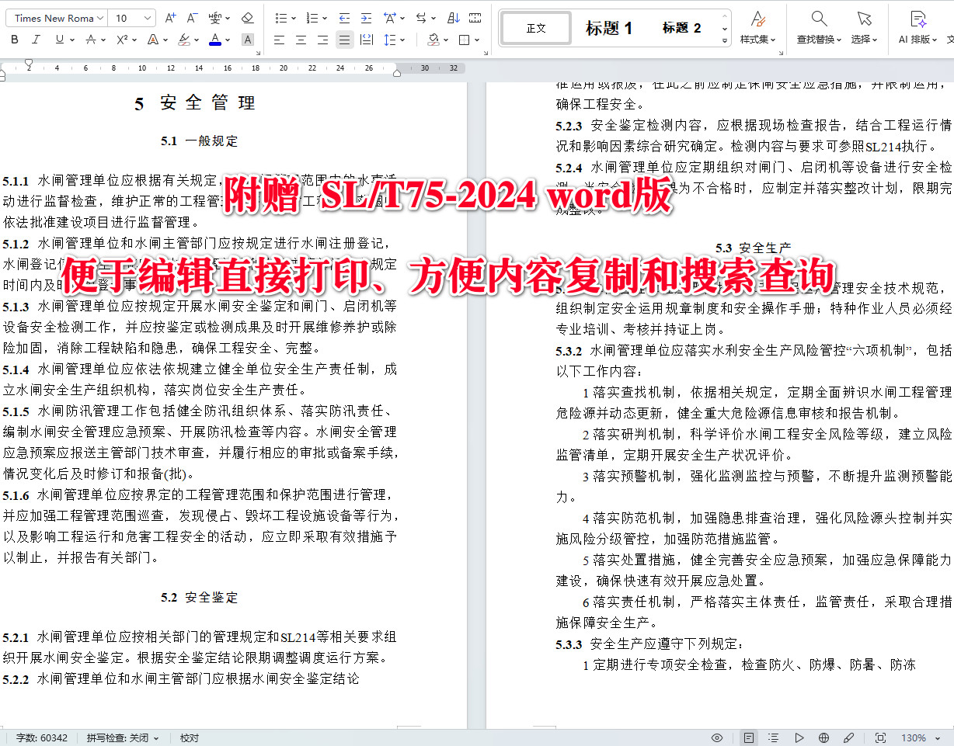Select the 正文 body text style
This screenshot has height=746, width=954.
click(535, 27)
